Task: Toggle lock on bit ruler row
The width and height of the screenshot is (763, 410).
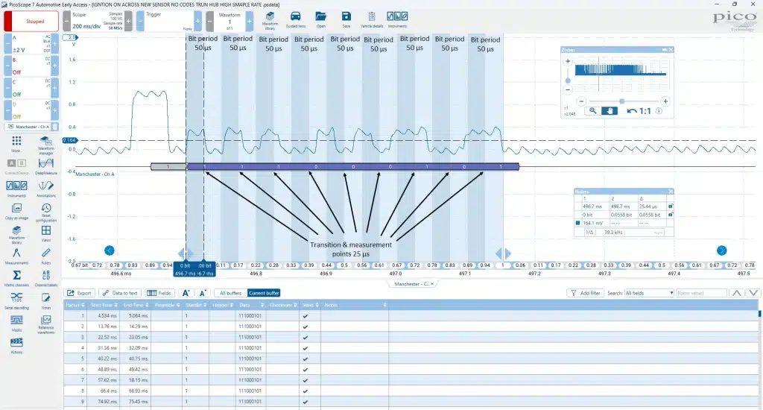Action: coord(670,214)
